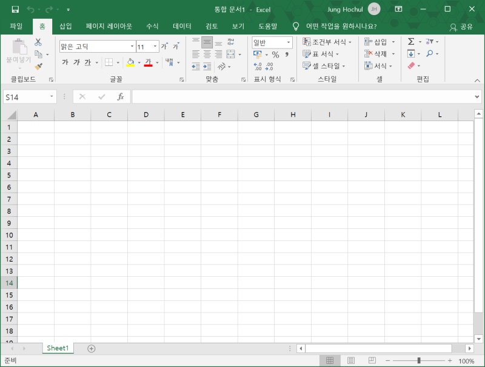Viewport: 485px width, 367px height.
Task: Toggle italic formatting
Action: coord(76,62)
